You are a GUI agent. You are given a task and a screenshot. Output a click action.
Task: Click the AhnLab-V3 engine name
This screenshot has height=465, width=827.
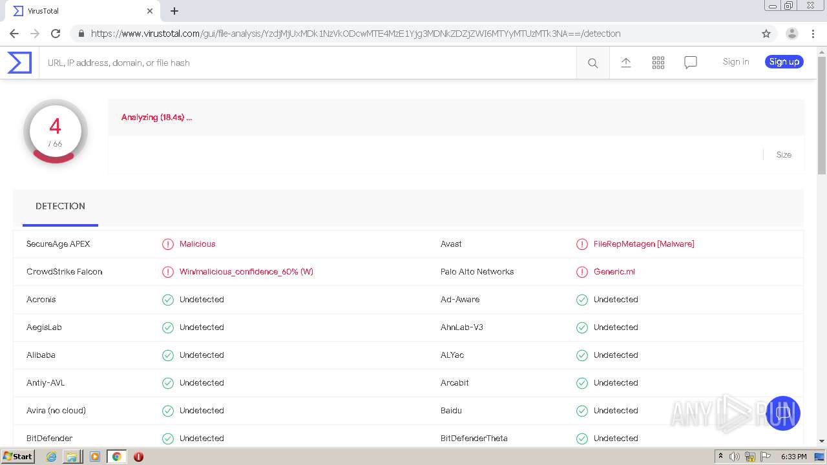point(462,327)
